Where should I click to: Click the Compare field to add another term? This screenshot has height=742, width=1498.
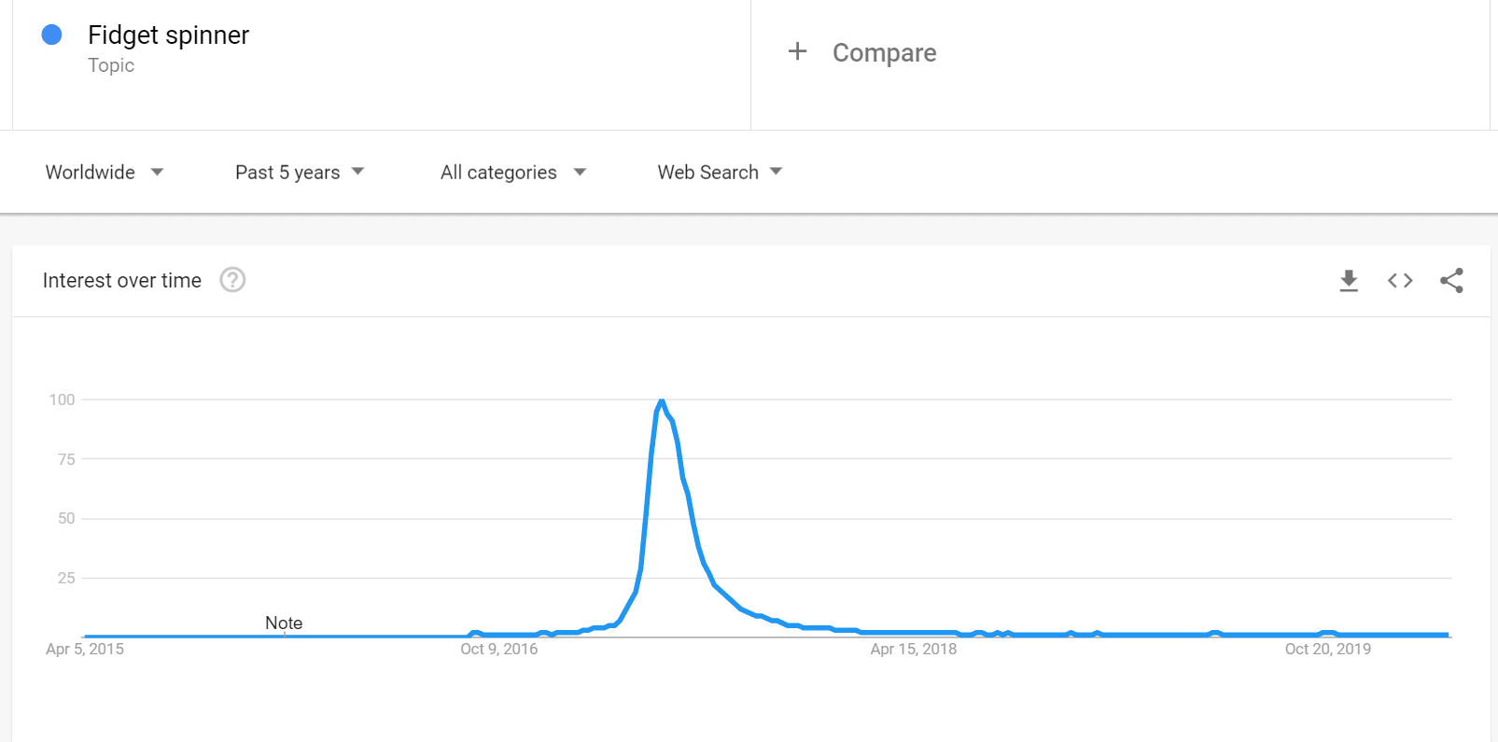[884, 52]
